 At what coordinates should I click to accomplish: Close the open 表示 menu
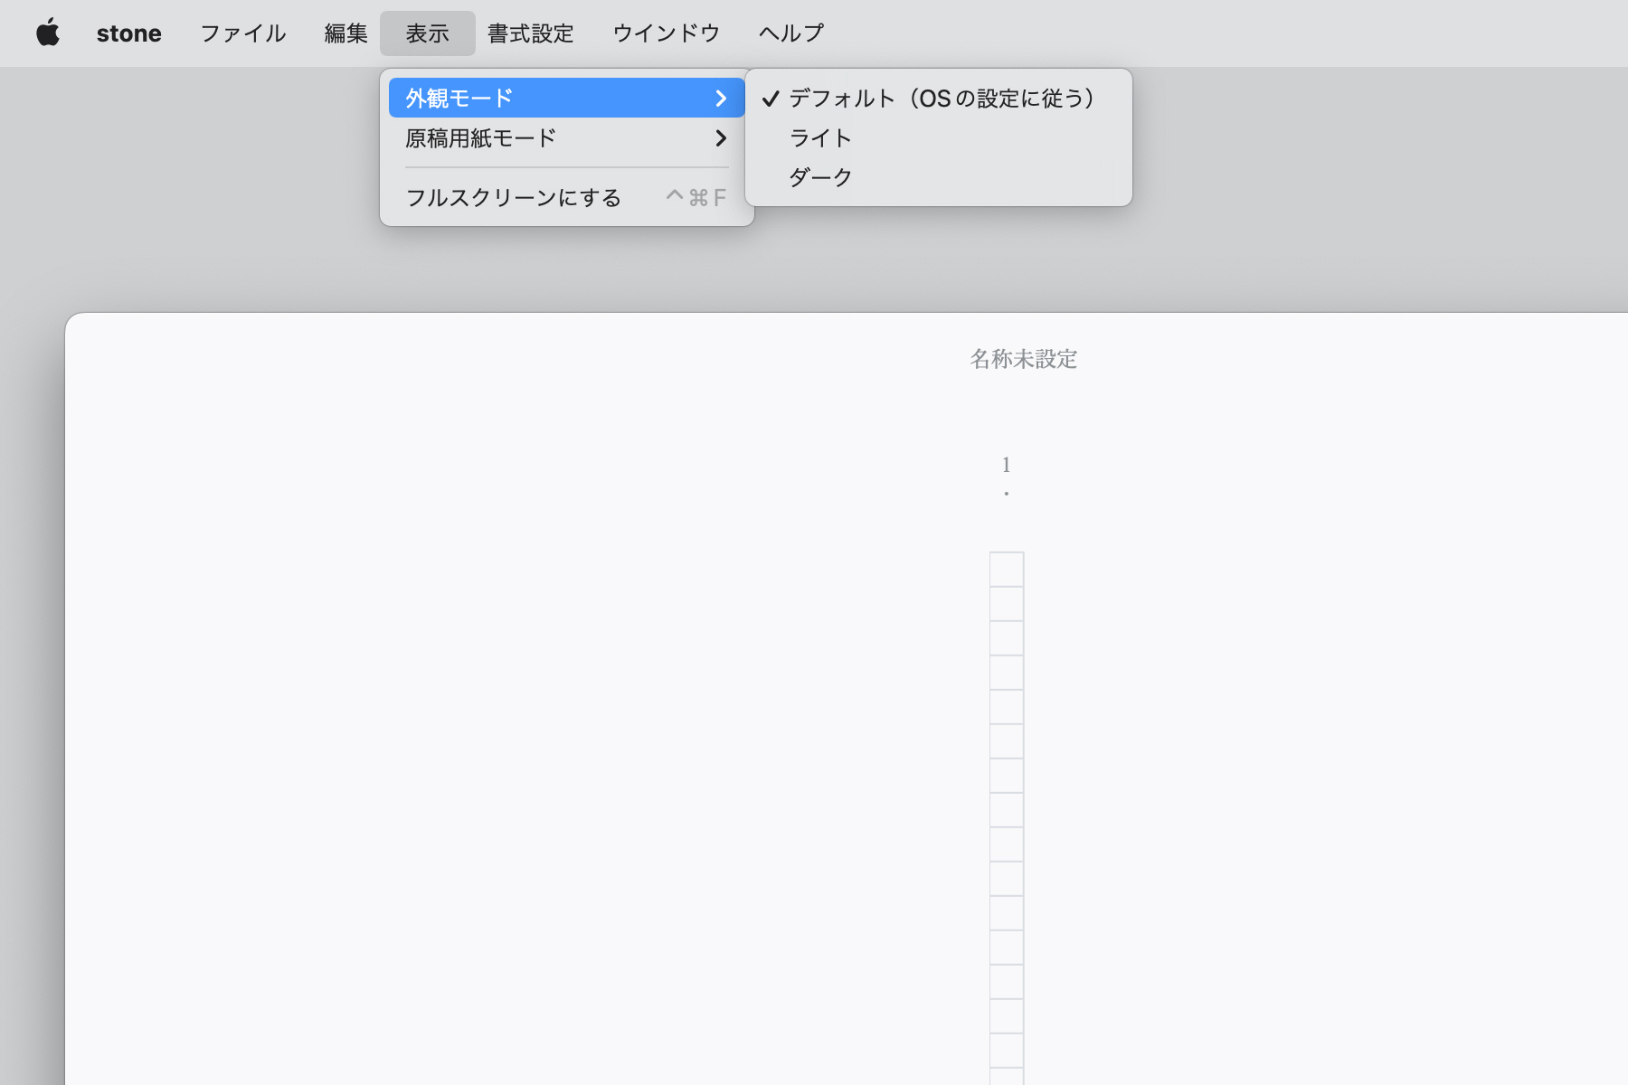click(x=427, y=33)
